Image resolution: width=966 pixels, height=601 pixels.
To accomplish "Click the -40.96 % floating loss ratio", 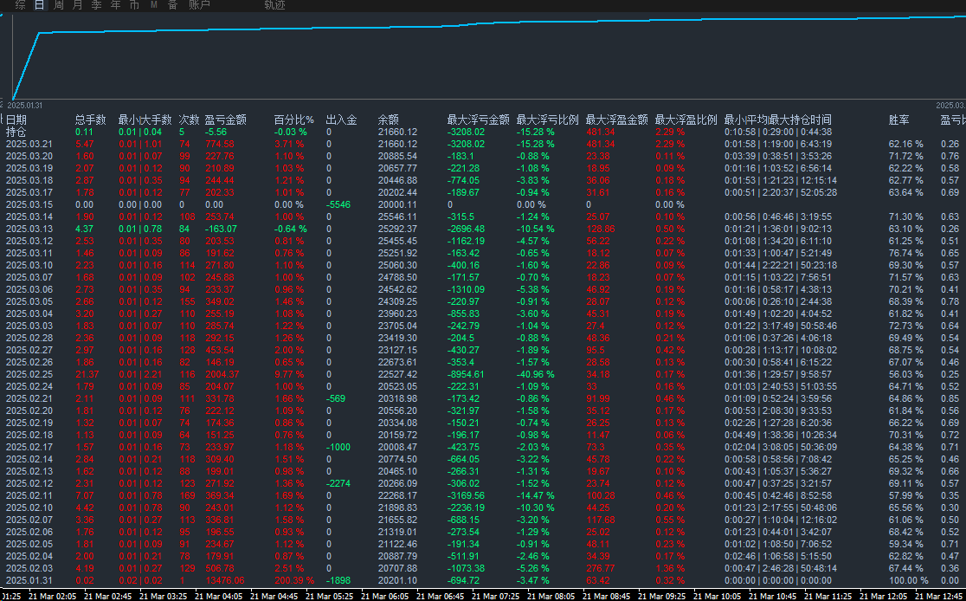I will pyautogui.click(x=535, y=374).
